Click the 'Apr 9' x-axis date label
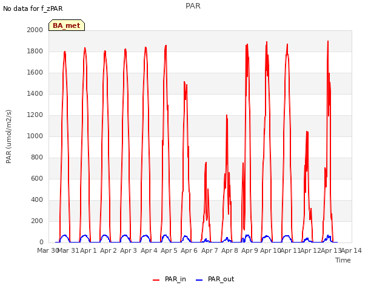Image resolution: width=388 pixels, height=291 pixels. (x=250, y=250)
